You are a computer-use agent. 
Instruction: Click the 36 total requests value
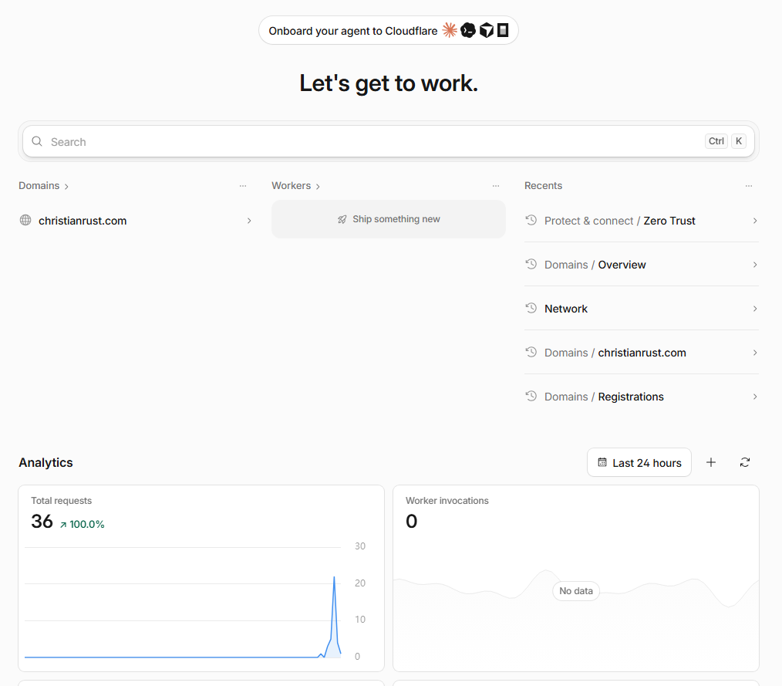[x=42, y=522]
